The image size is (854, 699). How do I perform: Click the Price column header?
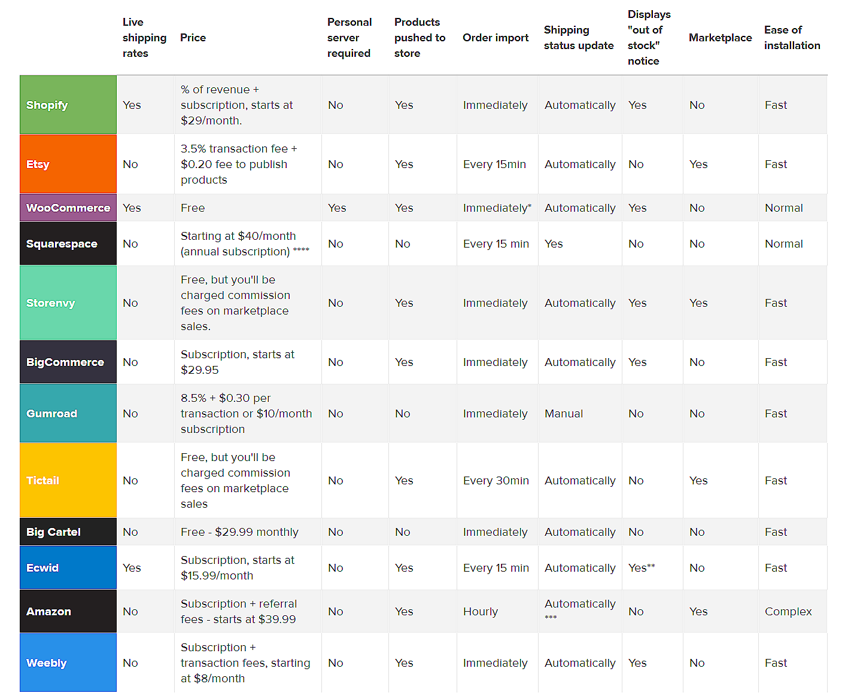[x=193, y=38]
